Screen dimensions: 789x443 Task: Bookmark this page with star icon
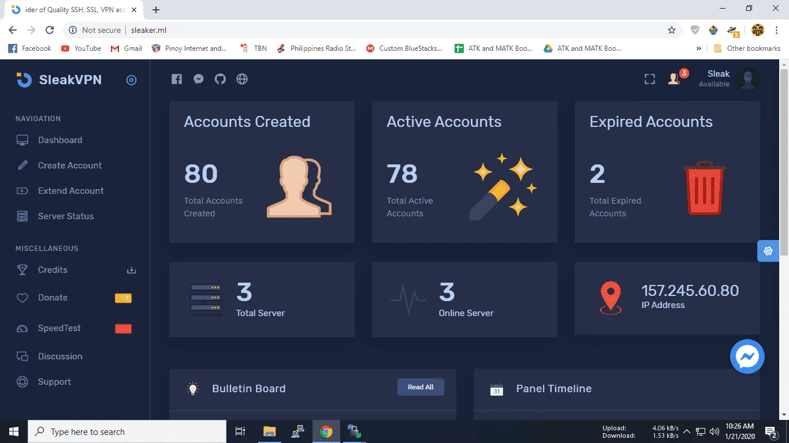[672, 30]
